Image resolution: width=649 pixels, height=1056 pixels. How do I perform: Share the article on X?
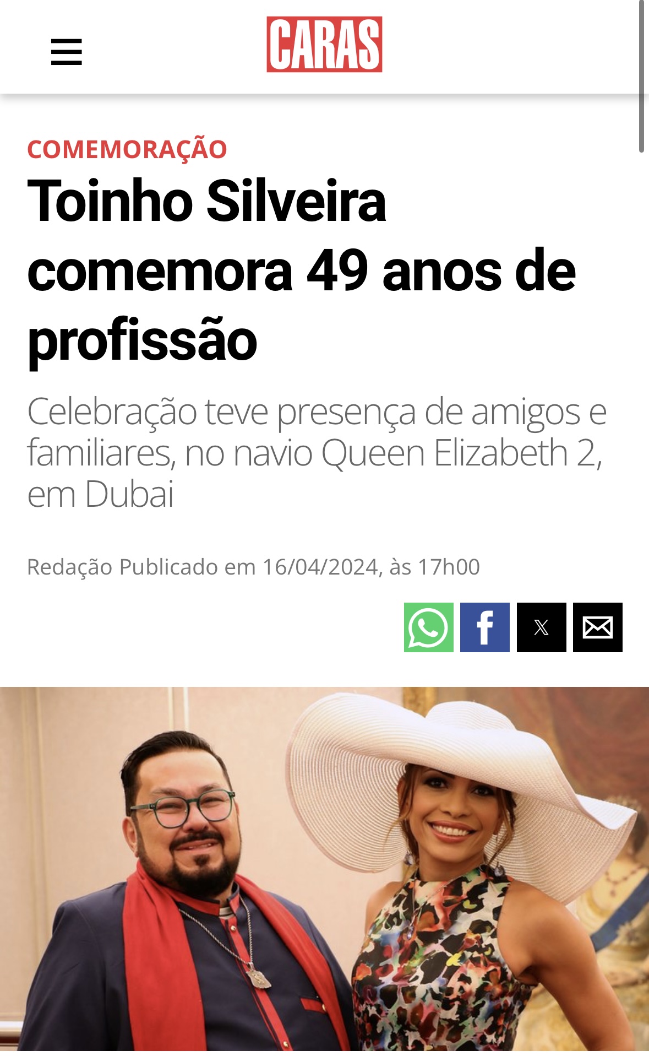point(542,627)
